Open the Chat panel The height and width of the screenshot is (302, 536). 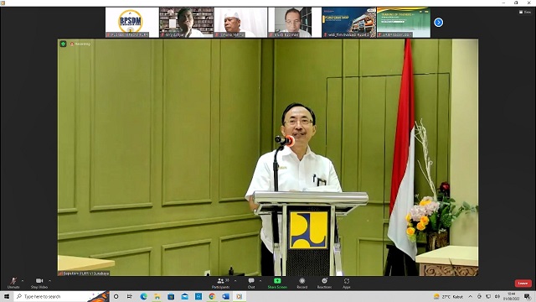click(251, 283)
